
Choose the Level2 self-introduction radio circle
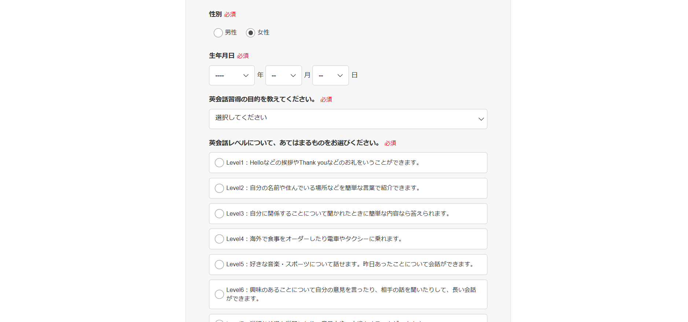pos(219,188)
